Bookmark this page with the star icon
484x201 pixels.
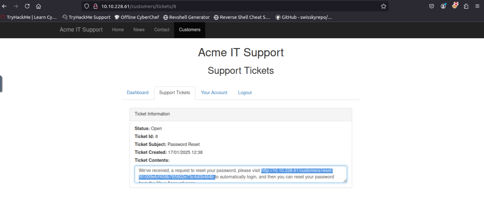384,6
